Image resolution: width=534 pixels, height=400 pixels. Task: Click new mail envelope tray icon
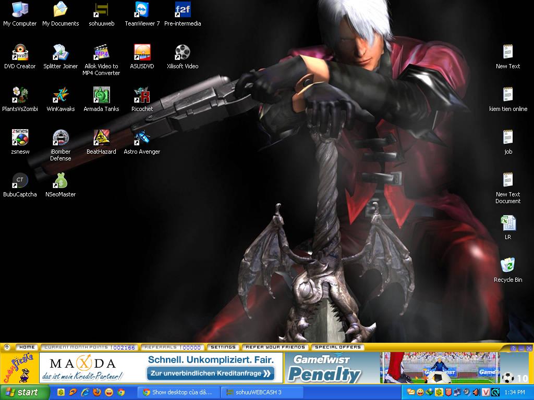[x=411, y=392]
